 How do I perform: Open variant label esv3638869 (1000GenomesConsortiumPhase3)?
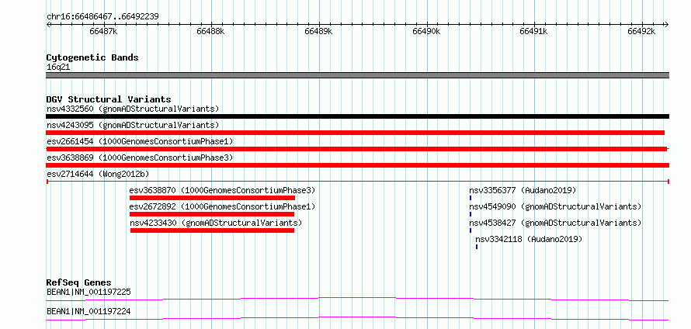pyautogui.click(x=140, y=158)
